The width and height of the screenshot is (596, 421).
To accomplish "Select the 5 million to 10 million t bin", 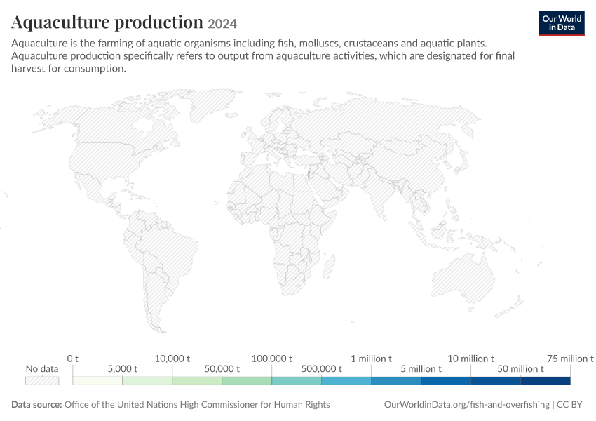I will click(x=446, y=381).
